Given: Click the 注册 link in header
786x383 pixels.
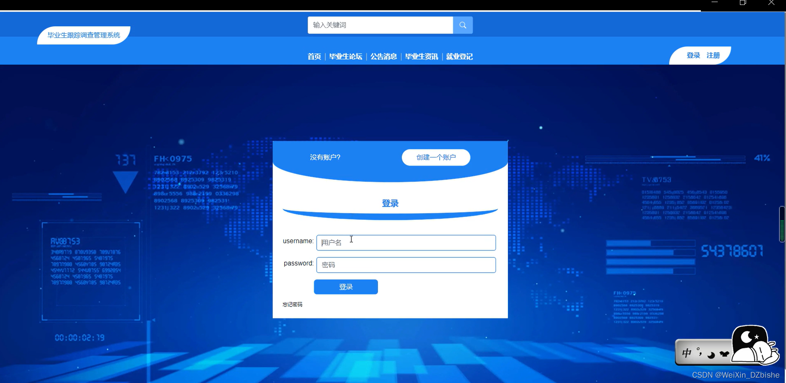Looking at the screenshot, I should click(713, 55).
